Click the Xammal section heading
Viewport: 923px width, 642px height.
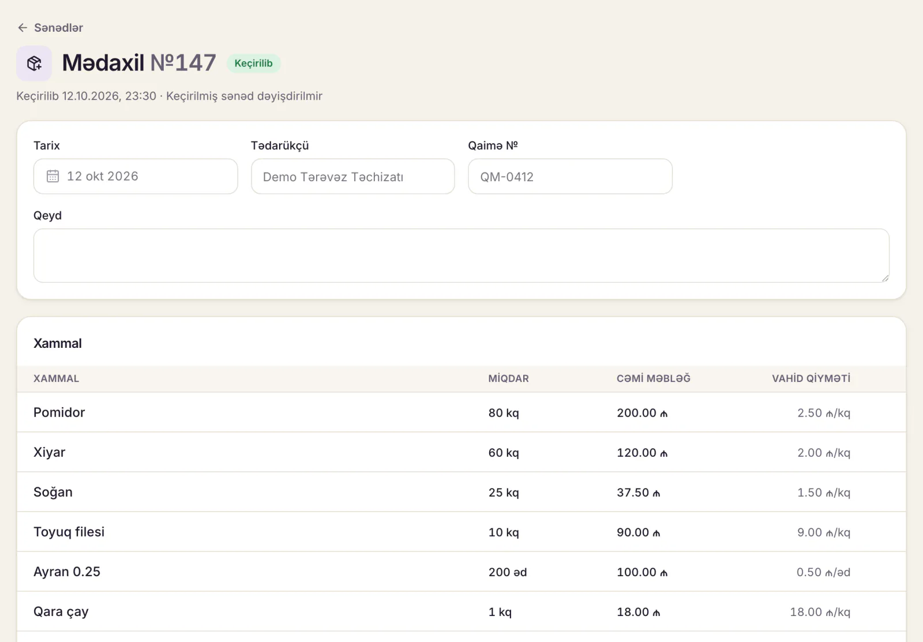coord(58,343)
